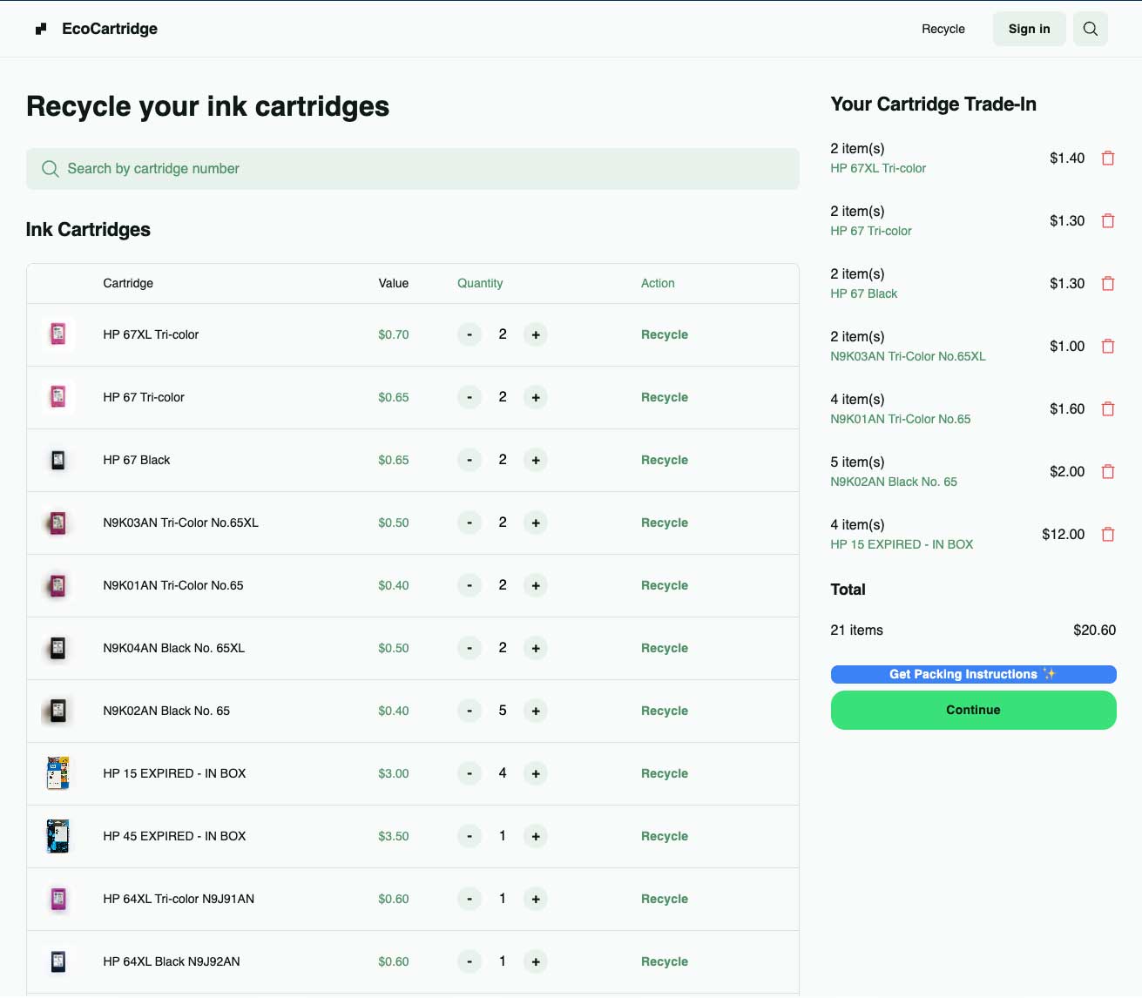The width and height of the screenshot is (1142, 998).
Task: Delete HP 67 Tri-color trade-in entry
Action: tap(1108, 221)
